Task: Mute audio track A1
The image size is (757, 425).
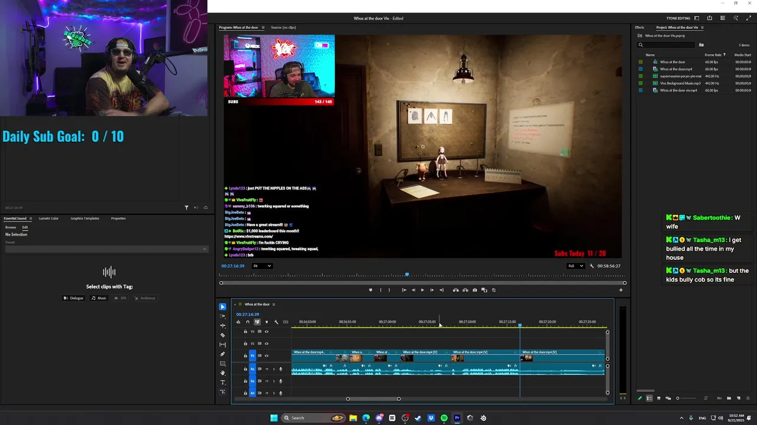Action: [x=267, y=369]
